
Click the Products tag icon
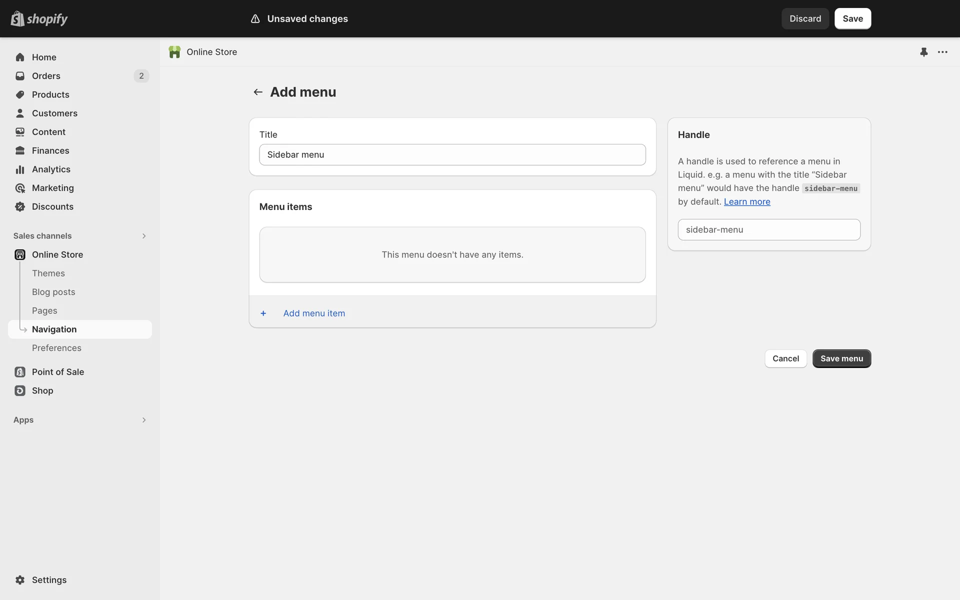pyautogui.click(x=20, y=94)
